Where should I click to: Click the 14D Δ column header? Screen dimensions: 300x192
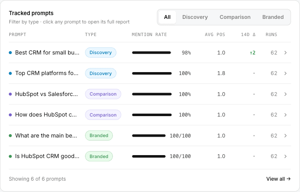click(x=248, y=34)
